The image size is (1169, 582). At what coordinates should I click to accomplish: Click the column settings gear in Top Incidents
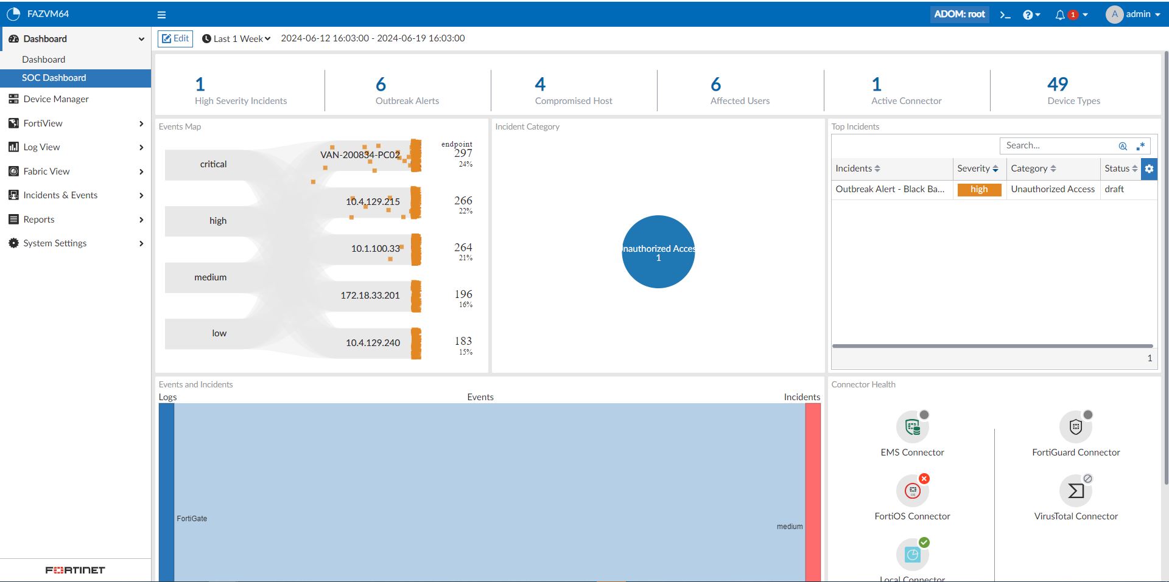click(x=1149, y=168)
